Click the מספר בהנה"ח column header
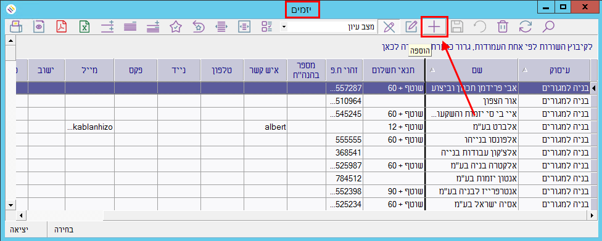602x241 pixels. 306,70
